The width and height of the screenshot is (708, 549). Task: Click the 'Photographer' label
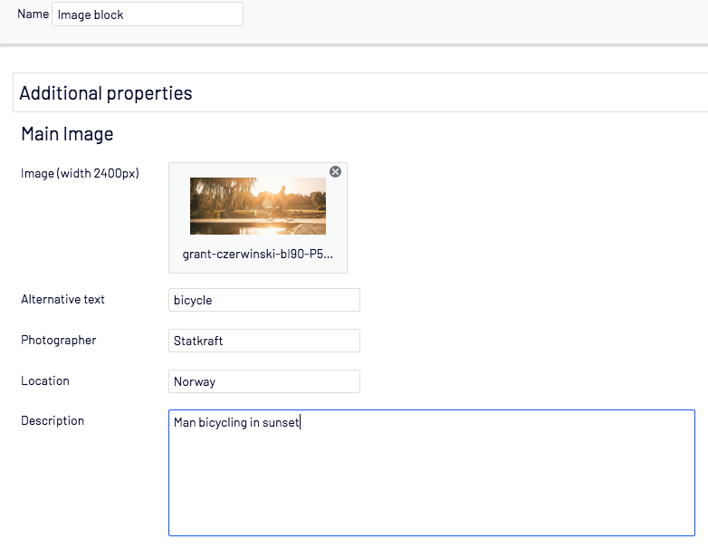tap(59, 341)
